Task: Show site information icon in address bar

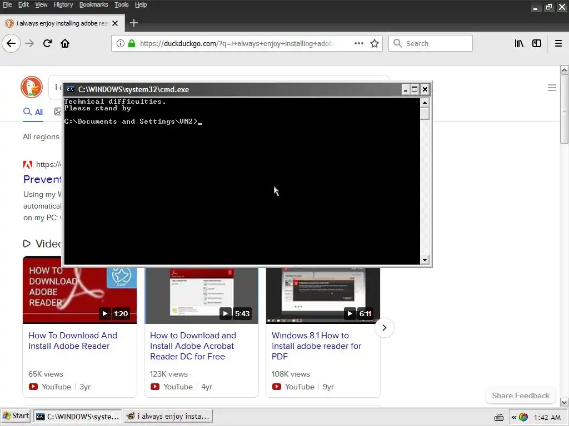Action: pos(121,43)
